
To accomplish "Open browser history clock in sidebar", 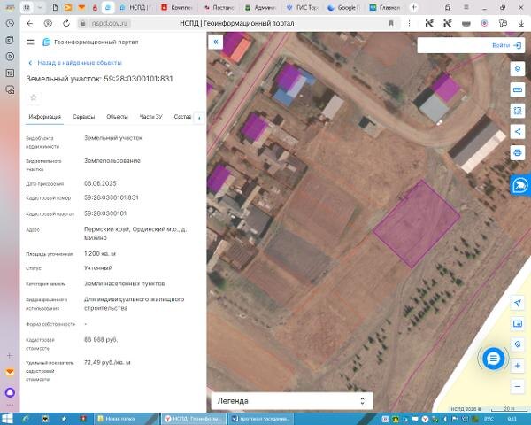I will [10, 23].
